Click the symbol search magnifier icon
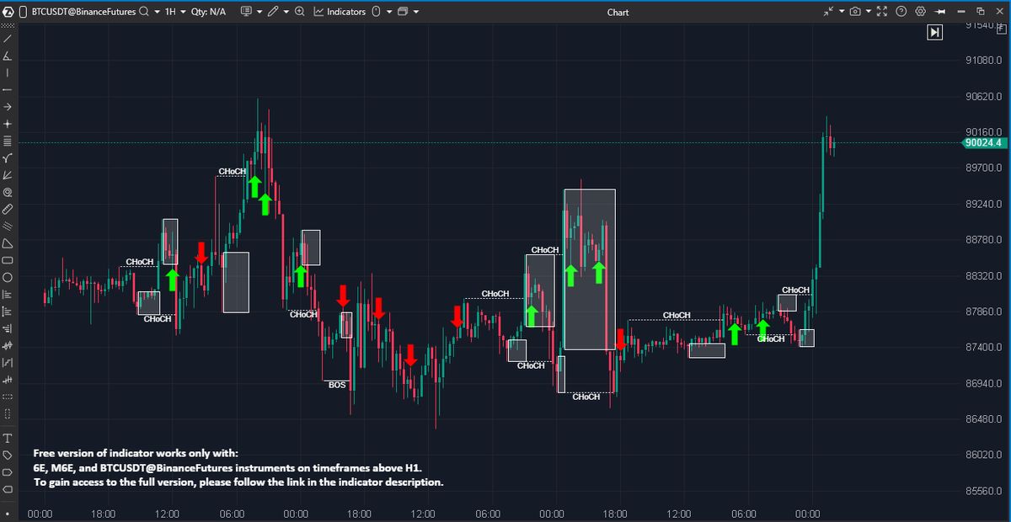1011x522 pixels. [144, 12]
